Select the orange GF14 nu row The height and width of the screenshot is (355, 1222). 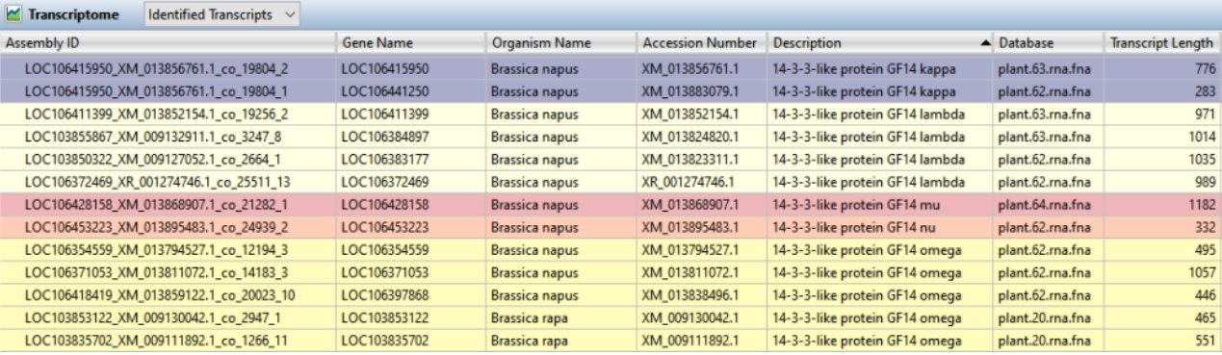(611, 228)
